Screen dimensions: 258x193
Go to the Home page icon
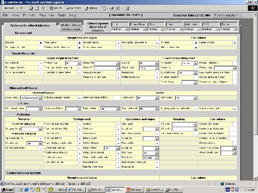(43, 8)
